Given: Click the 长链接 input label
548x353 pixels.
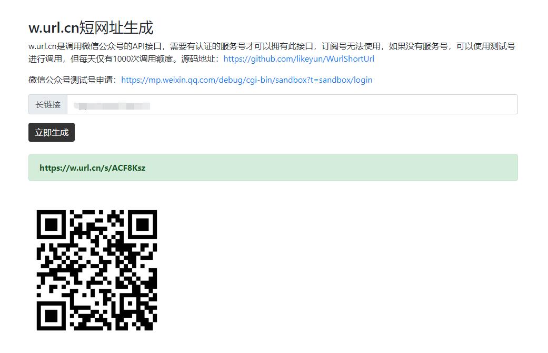Looking at the screenshot, I should tap(48, 104).
